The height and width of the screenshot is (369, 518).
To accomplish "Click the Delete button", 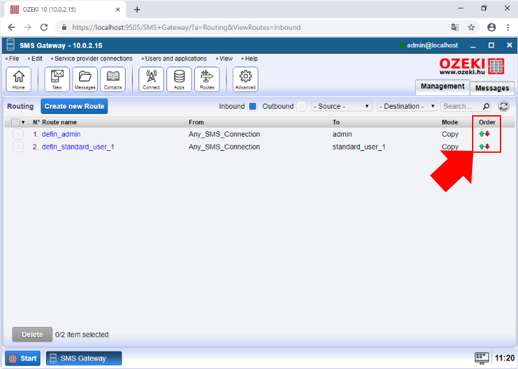I will click(x=32, y=335).
